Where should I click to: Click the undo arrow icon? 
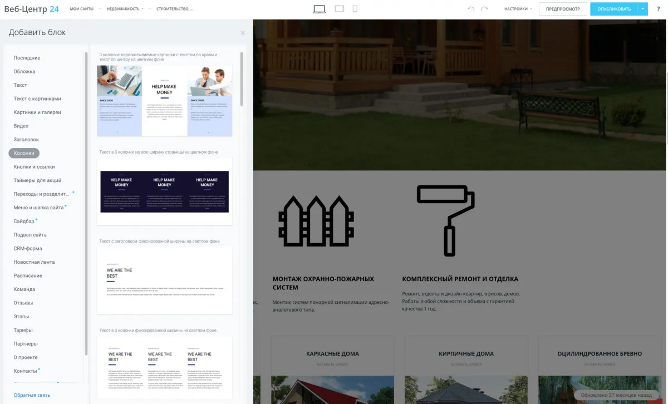click(471, 9)
